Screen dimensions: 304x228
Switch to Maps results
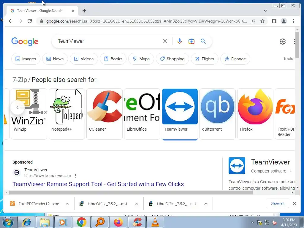click(x=141, y=59)
